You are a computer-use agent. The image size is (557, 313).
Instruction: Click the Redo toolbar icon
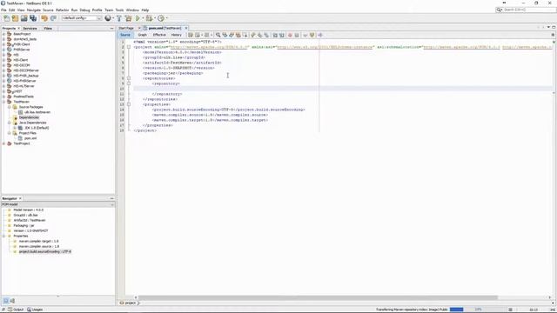53,18
